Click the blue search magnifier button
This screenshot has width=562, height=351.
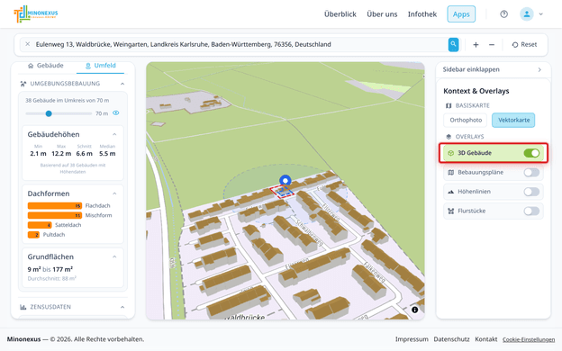pos(453,44)
